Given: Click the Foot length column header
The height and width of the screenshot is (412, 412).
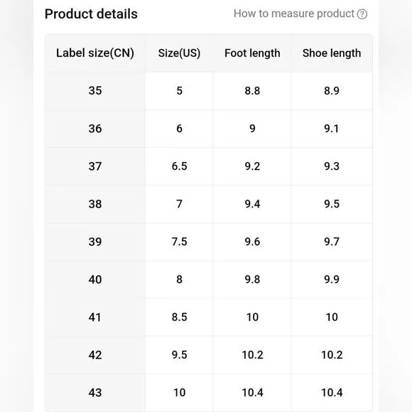Looking at the screenshot, I should (x=252, y=53).
